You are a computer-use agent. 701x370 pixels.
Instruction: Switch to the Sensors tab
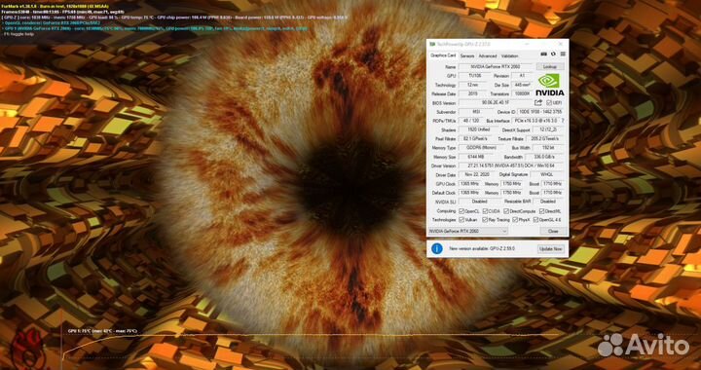click(467, 55)
